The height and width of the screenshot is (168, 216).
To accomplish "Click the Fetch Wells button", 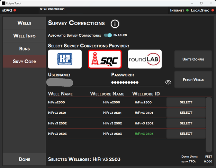I will point(193,80).
